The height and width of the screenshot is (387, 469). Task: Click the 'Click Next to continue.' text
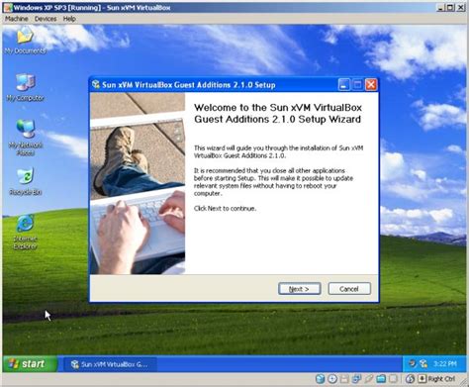click(x=225, y=209)
